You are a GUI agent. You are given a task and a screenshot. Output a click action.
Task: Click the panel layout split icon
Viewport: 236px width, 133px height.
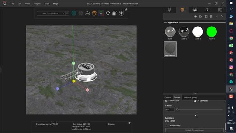(206, 16)
